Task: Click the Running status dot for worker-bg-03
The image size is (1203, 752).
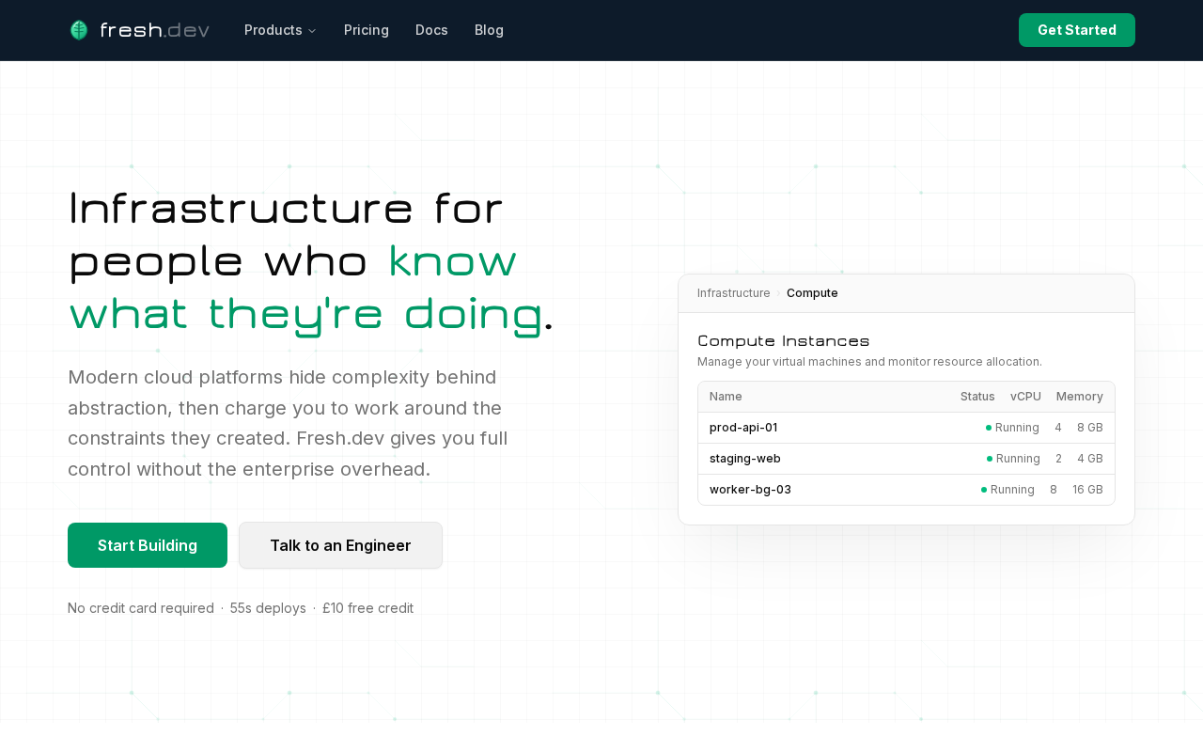Action: point(984,490)
